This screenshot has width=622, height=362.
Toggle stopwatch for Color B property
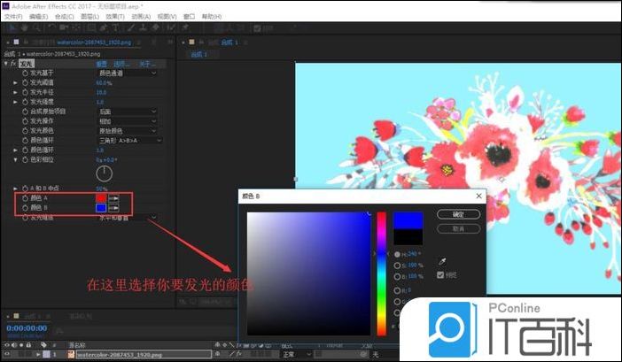[25, 208]
